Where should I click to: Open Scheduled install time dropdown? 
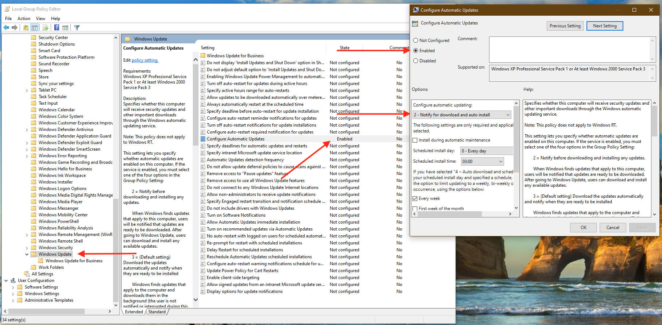coord(483,161)
